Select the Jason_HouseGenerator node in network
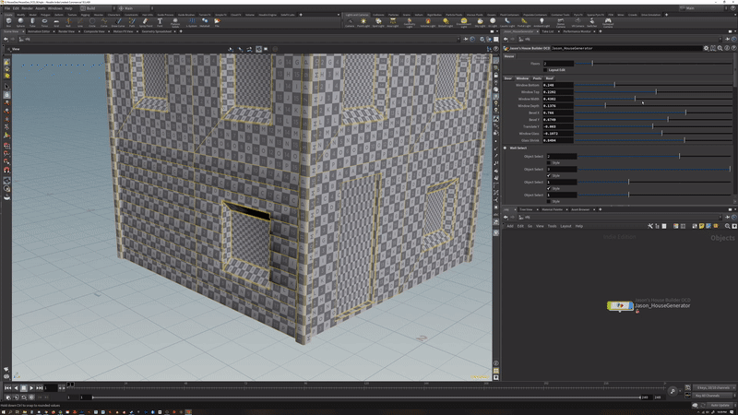Image resolution: width=738 pixels, height=415 pixels. 620,306
